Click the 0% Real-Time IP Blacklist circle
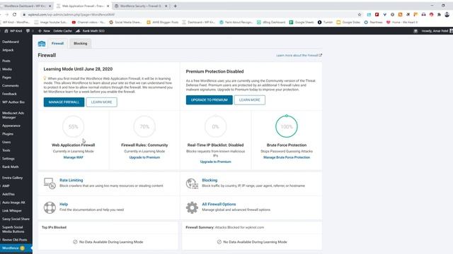The width and height of the screenshot is (453, 254). pyautogui.click(x=215, y=126)
